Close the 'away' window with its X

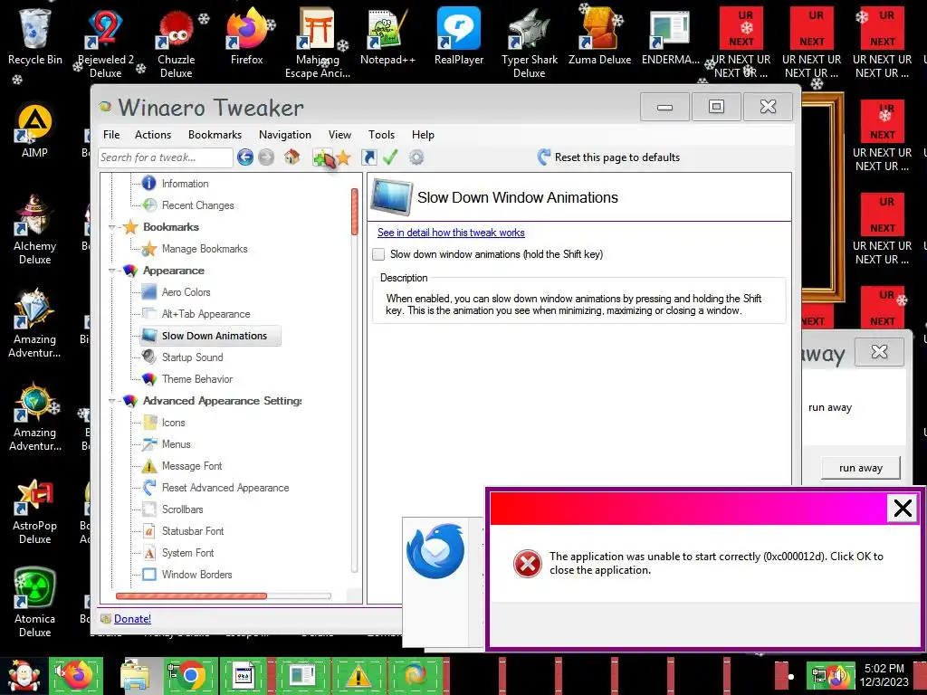click(x=879, y=352)
